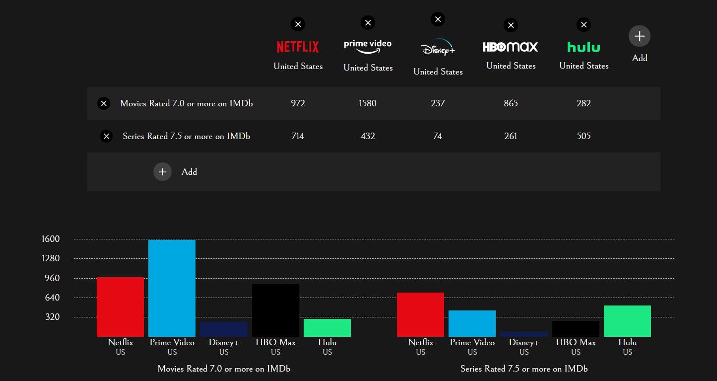The image size is (717, 381).
Task: Delete the Movies Rated 7.0 row
Action: (x=104, y=103)
